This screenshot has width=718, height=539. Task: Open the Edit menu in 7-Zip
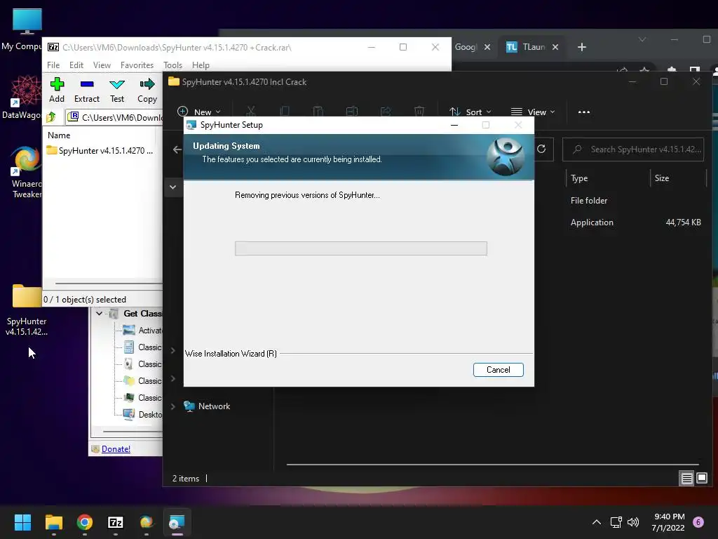76,65
